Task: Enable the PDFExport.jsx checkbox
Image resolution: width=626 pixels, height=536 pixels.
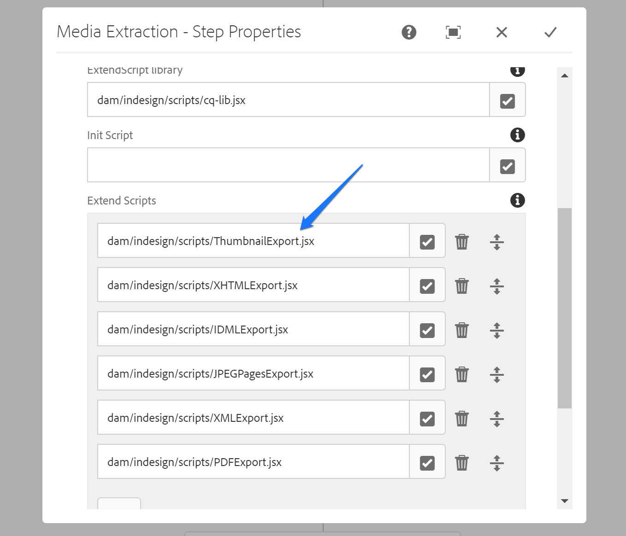Action: [x=427, y=462]
